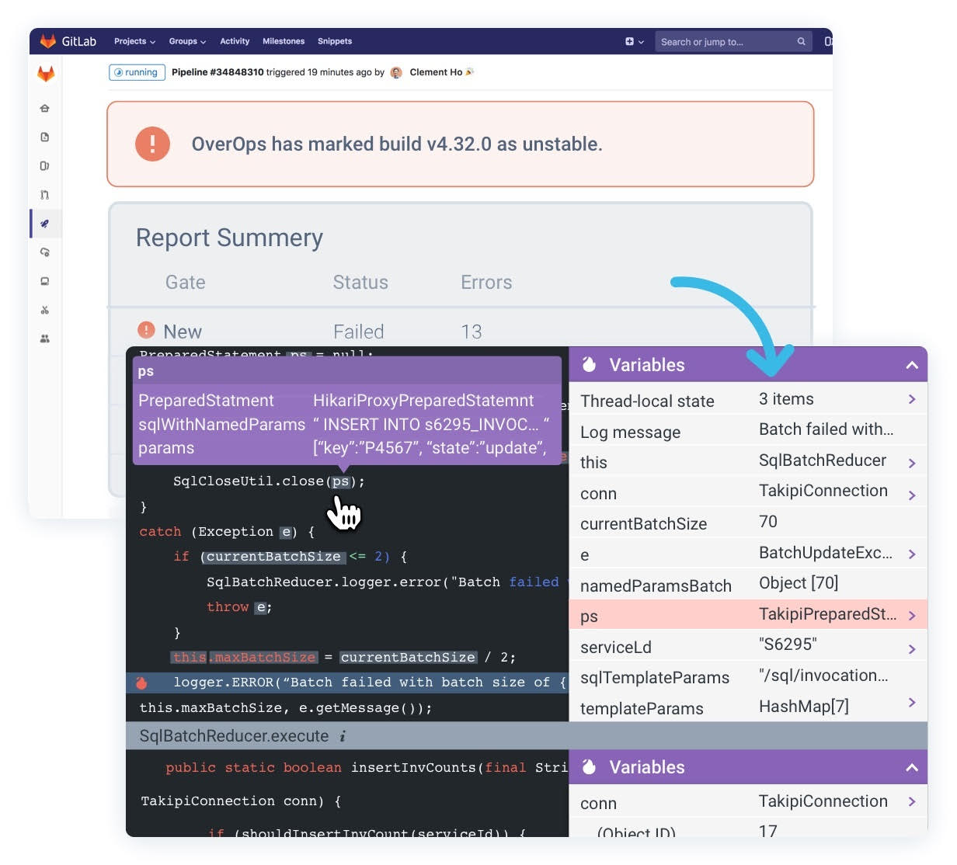The height and width of the screenshot is (865, 957).
Task: Click the 'New' gate label
Action: [183, 332]
